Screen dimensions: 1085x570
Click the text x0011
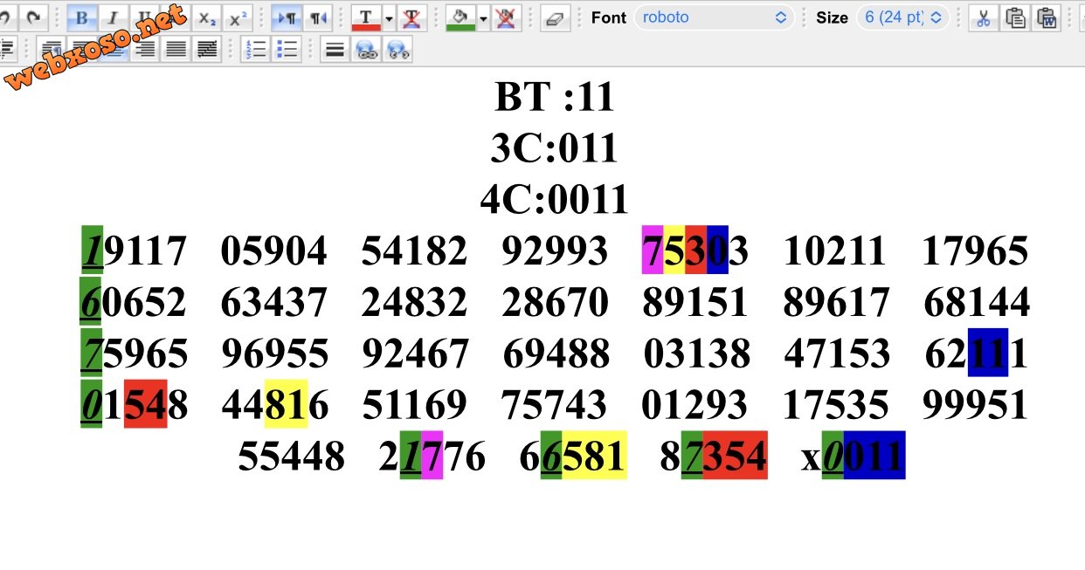[x=853, y=457]
